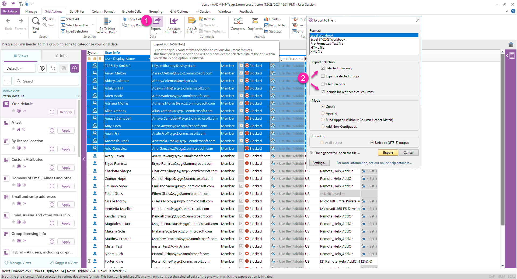
Task: Click the reset view undo icon
Action: [x=53, y=68]
